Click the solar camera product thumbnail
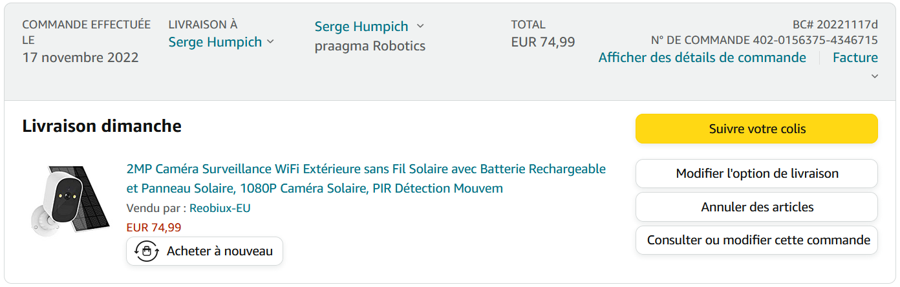Viewport: 900px width, 287px height. coord(62,200)
